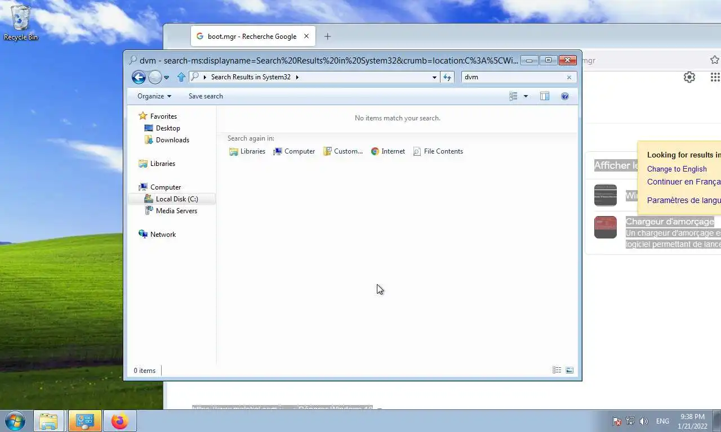Open Local Disk (C:)
Screen dimensions: 721x432
[171, 199]
